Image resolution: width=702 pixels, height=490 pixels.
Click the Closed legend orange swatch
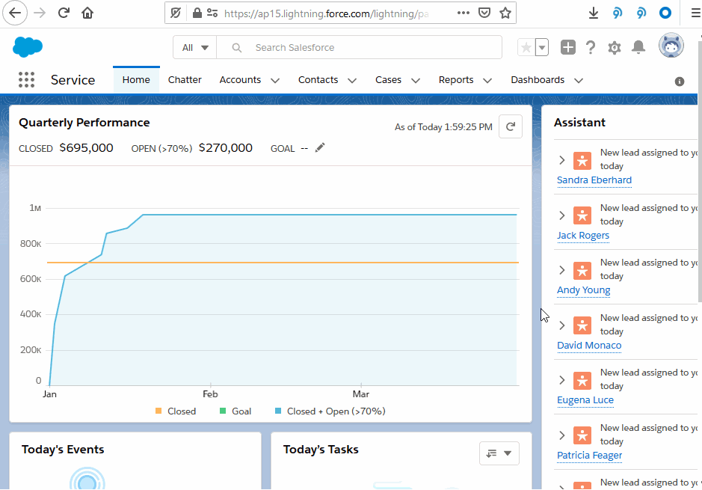click(x=158, y=411)
